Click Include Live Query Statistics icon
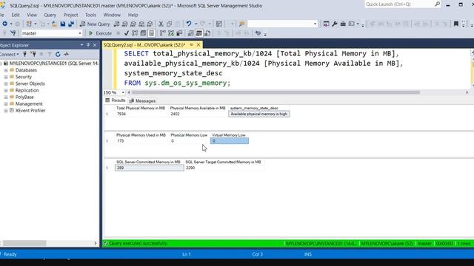 [171, 33]
